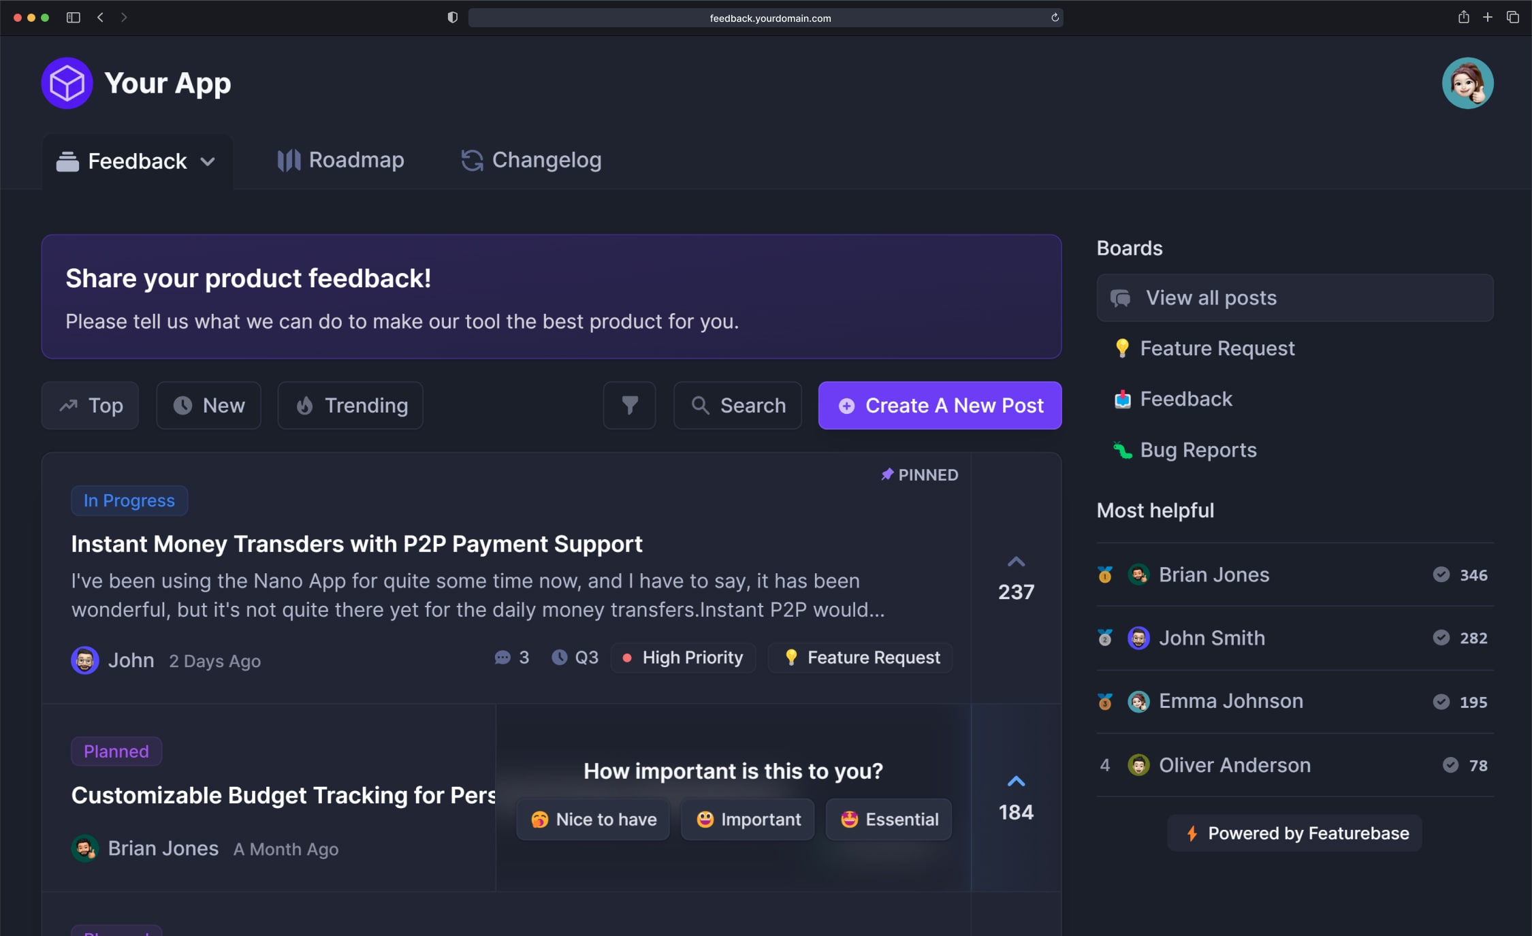Click the pinned post upvote arrow
Image resolution: width=1532 pixels, height=936 pixels.
pyautogui.click(x=1015, y=560)
